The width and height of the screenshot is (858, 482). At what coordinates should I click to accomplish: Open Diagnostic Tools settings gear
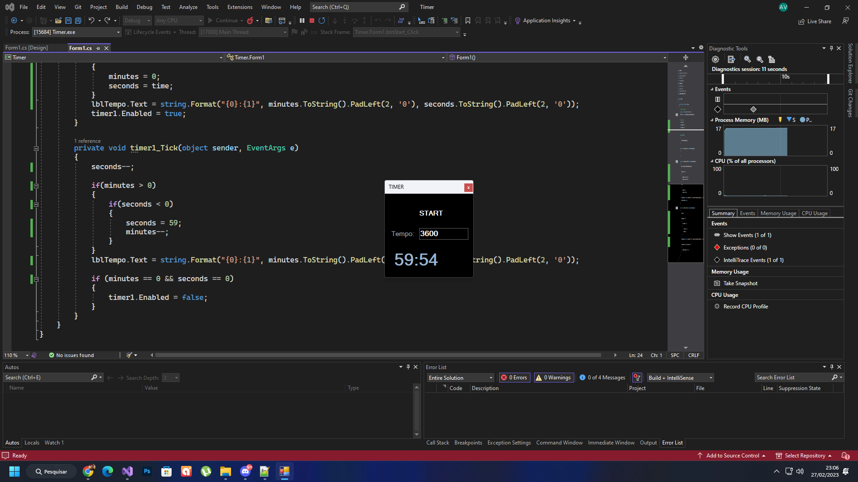[x=715, y=59]
